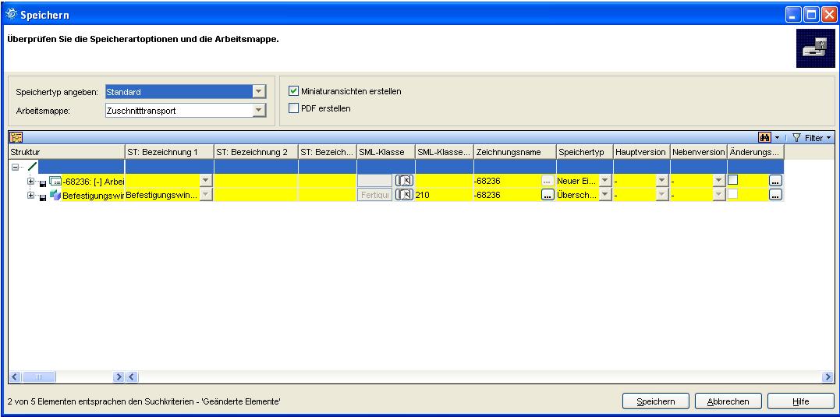The height and width of the screenshot is (417, 840).
Task: Click the Fertigu SML-Klasse button
Action: 375,195
